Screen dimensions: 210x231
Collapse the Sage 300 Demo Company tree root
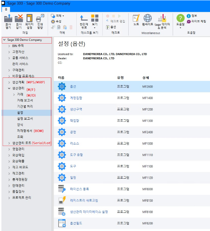coord(5,40)
